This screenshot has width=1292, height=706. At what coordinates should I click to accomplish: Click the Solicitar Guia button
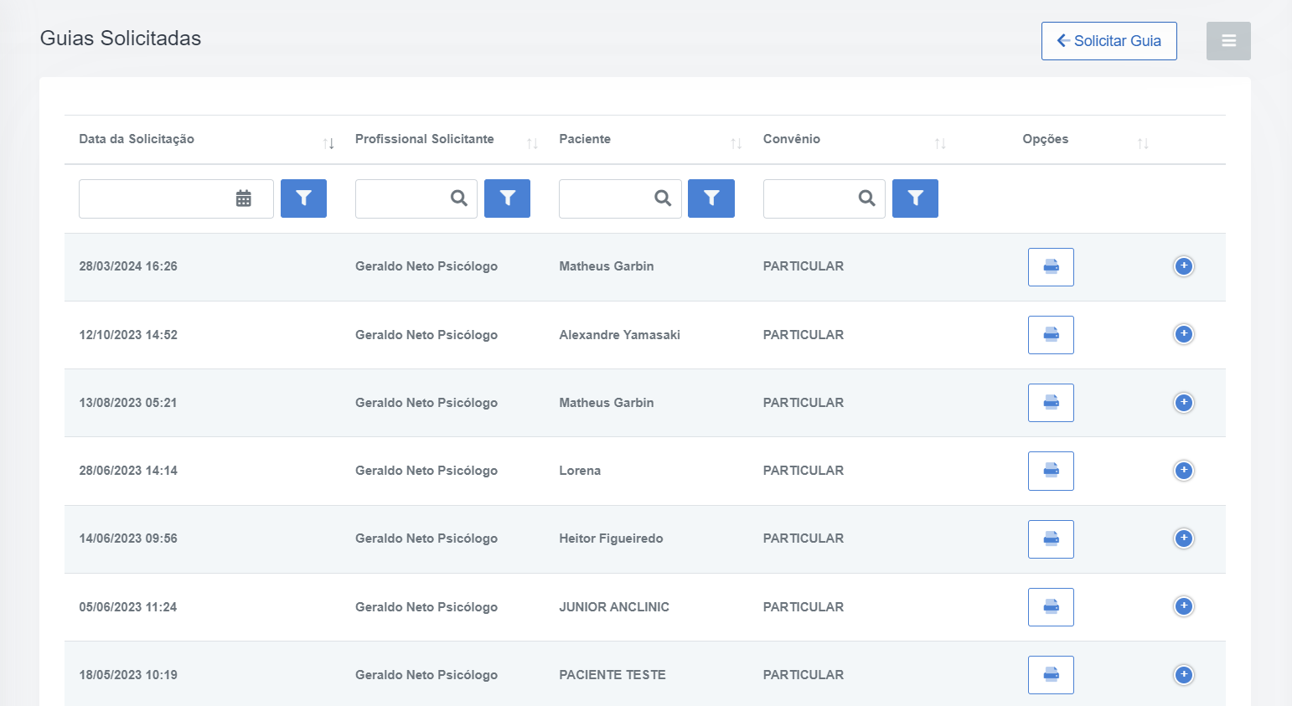click(1109, 41)
